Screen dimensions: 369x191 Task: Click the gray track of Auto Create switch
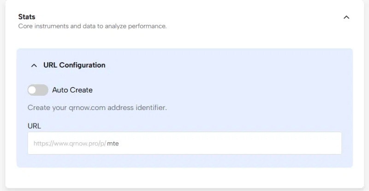click(x=43, y=90)
